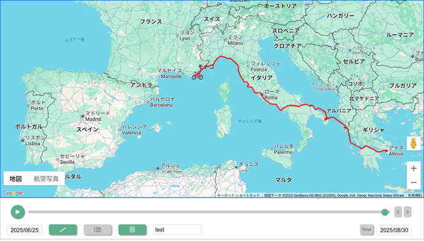The height and width of the screenshot is (241, 424).
Task: Open the Google logo link
Action: pyautogui.click(x=13, y=193)
